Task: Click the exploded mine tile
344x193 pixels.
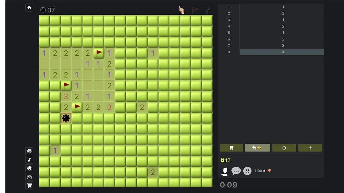Action: 66,118
